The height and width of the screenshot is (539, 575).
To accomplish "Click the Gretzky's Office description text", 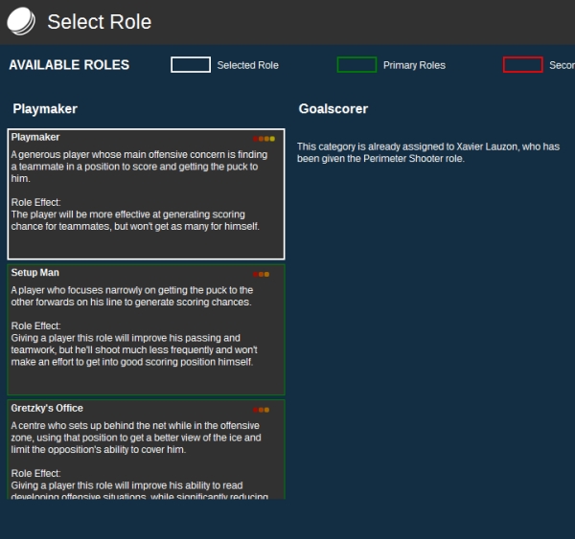I will 135,438.
